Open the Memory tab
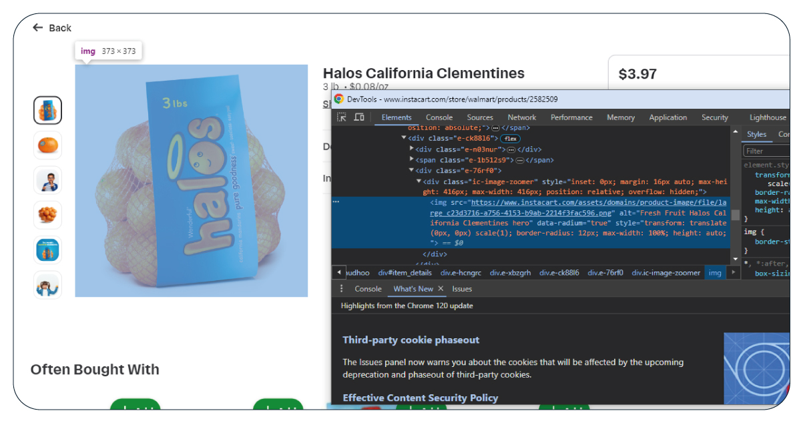 click(x=621, y=117)
